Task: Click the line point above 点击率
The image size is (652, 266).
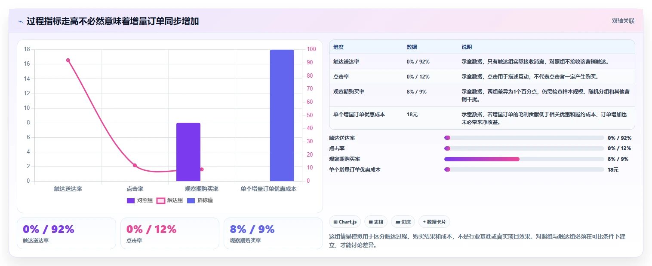Action: (x=135, y=166)
